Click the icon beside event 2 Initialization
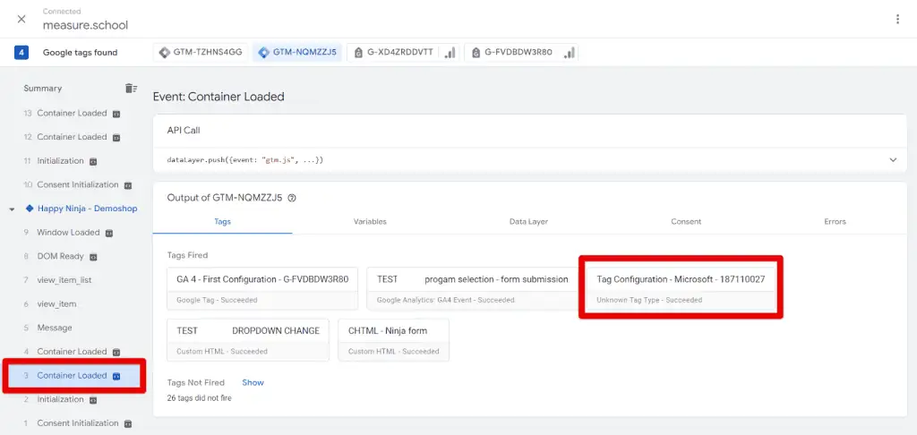The height and width of the screenshot is (435, 917). point(93,400)
